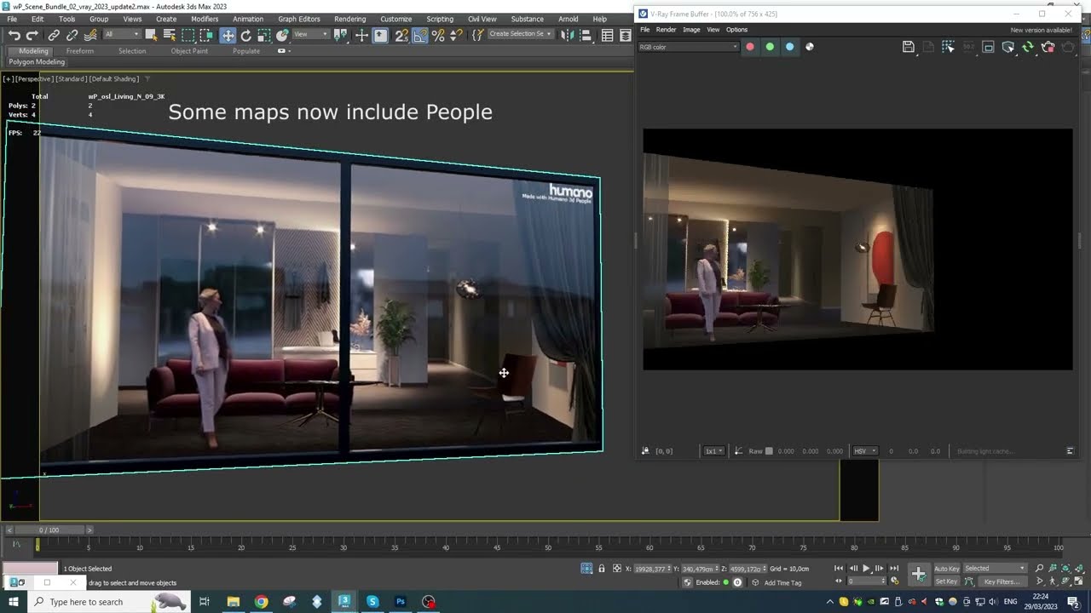The height and width of the screenshot is (613, 1091).
Task: Switch to the Populate ribbon tab
Action: (x=246, y=51)
